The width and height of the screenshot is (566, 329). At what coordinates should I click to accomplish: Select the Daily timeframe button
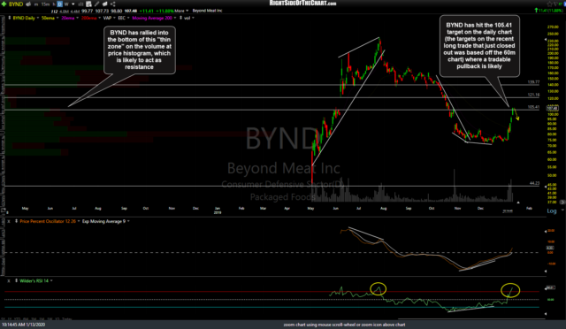coord(60,4)
